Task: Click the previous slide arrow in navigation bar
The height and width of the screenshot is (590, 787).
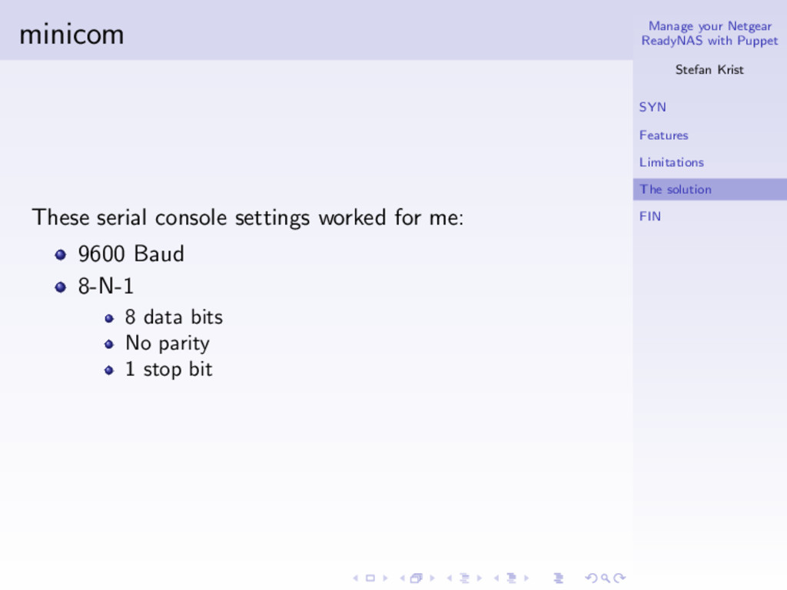Action: [355, 578]
